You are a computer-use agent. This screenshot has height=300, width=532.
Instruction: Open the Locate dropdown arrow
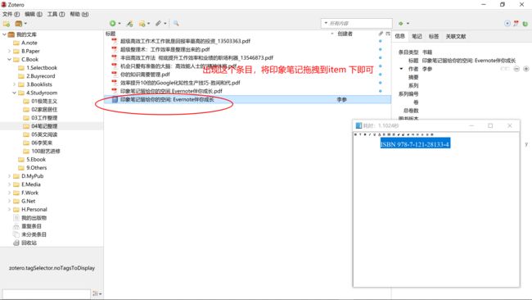408,24
